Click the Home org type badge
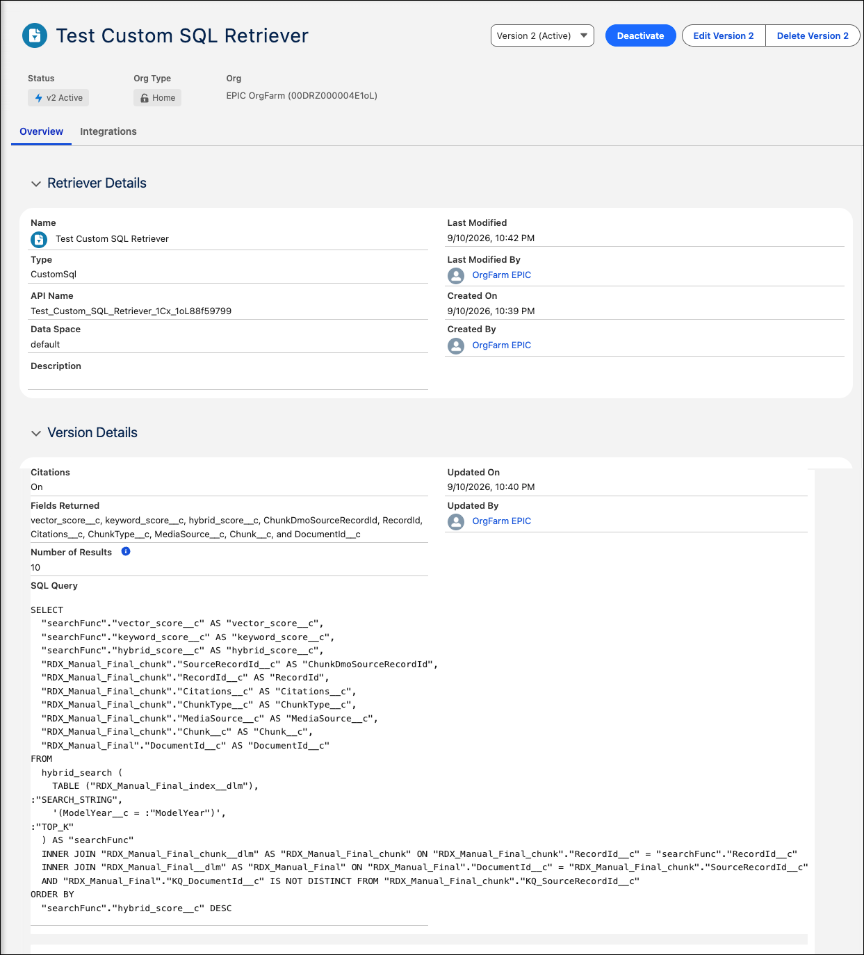This screenshot has width=864, height=955. 158,98
